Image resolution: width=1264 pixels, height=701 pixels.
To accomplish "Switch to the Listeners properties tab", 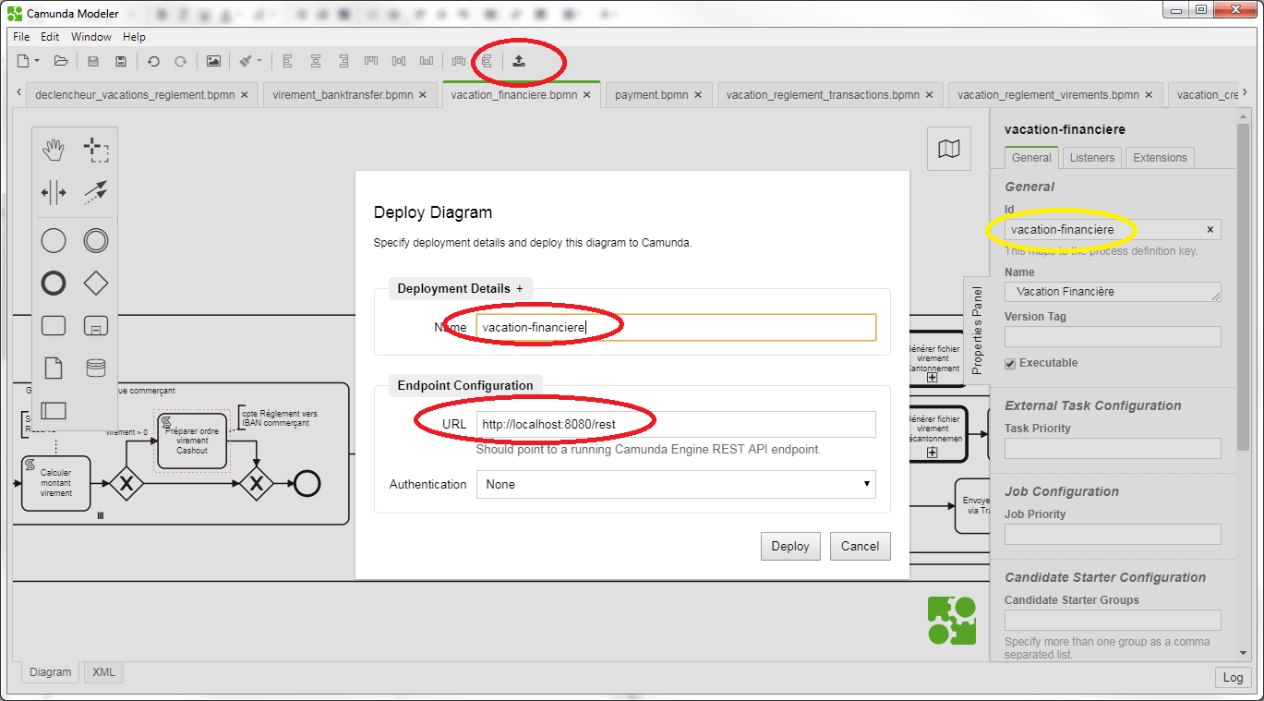I will tap(1091, 158).
